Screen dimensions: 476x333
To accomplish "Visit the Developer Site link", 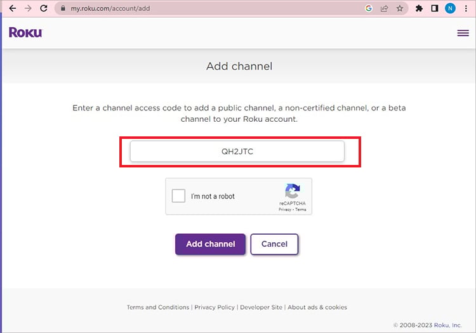I will [x=261, y=307].
